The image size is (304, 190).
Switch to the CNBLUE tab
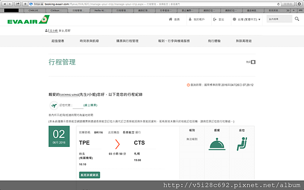35,11
